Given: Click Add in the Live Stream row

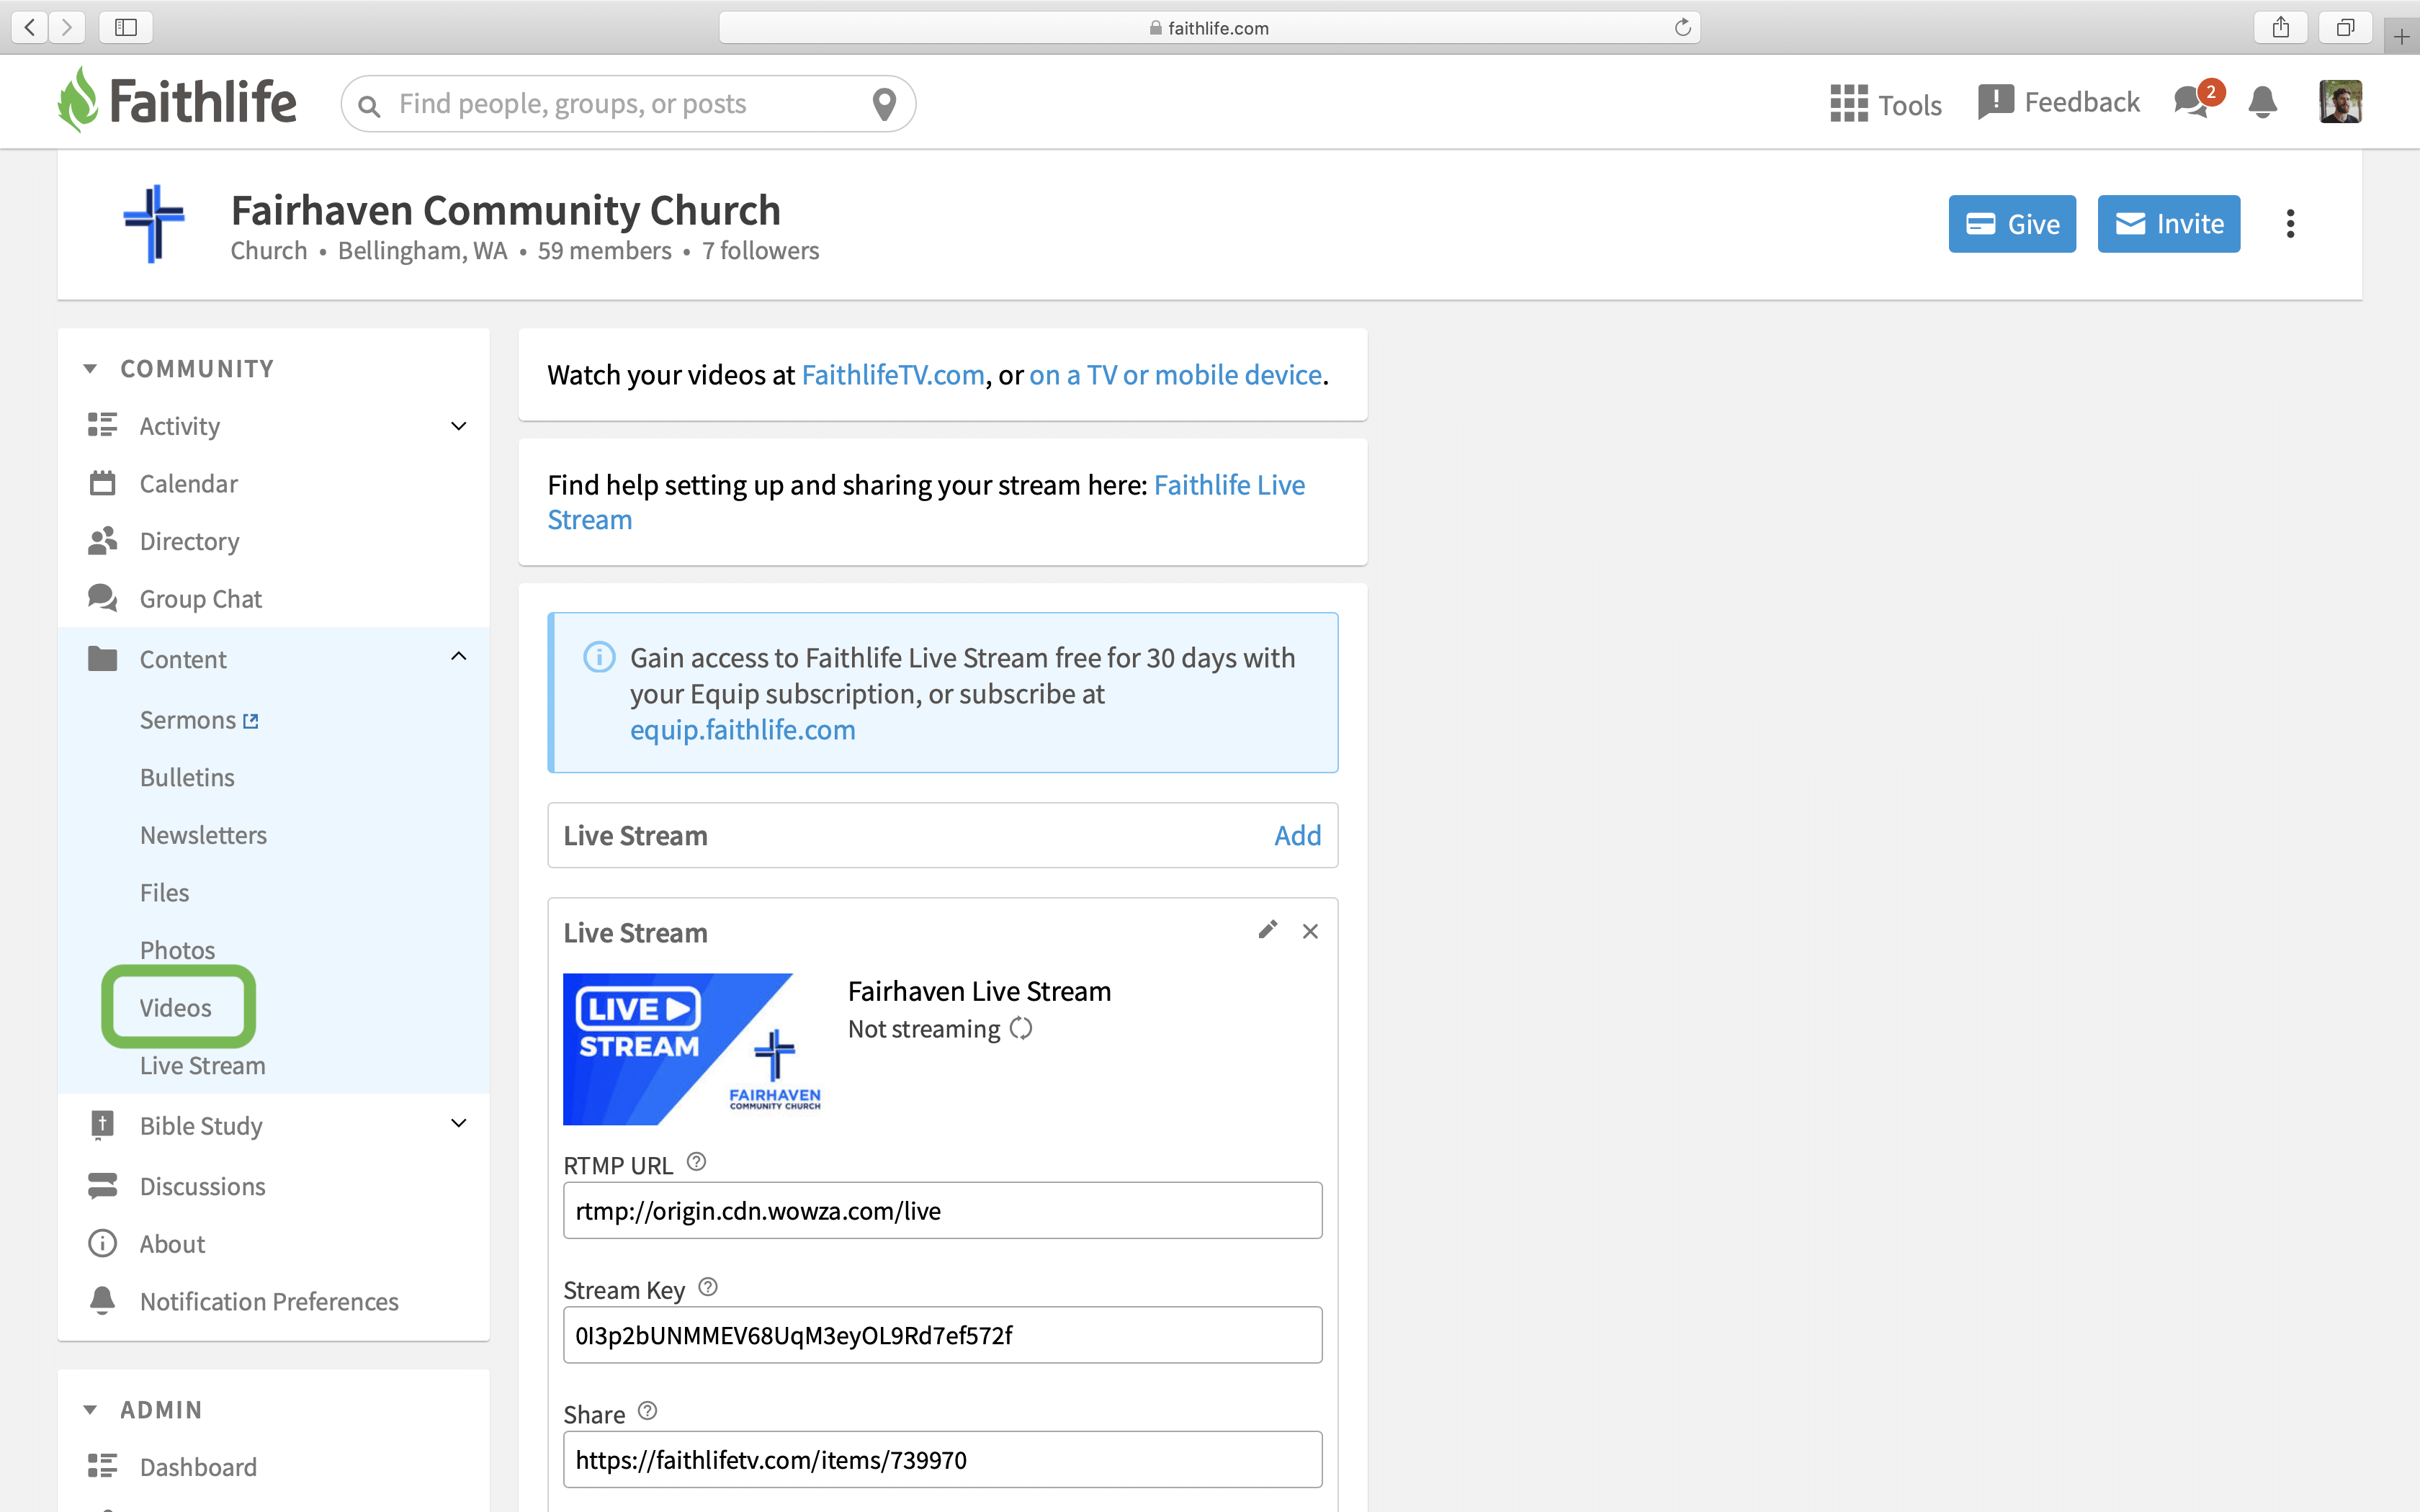Looking at the screenshot, I should point(1297,835).
